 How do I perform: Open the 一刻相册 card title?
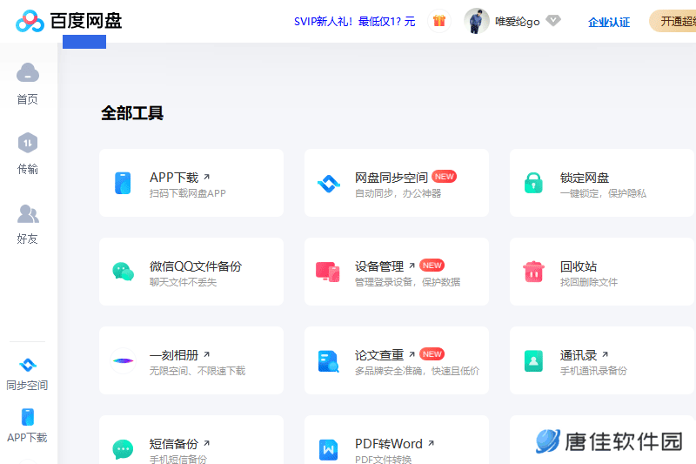174,355
